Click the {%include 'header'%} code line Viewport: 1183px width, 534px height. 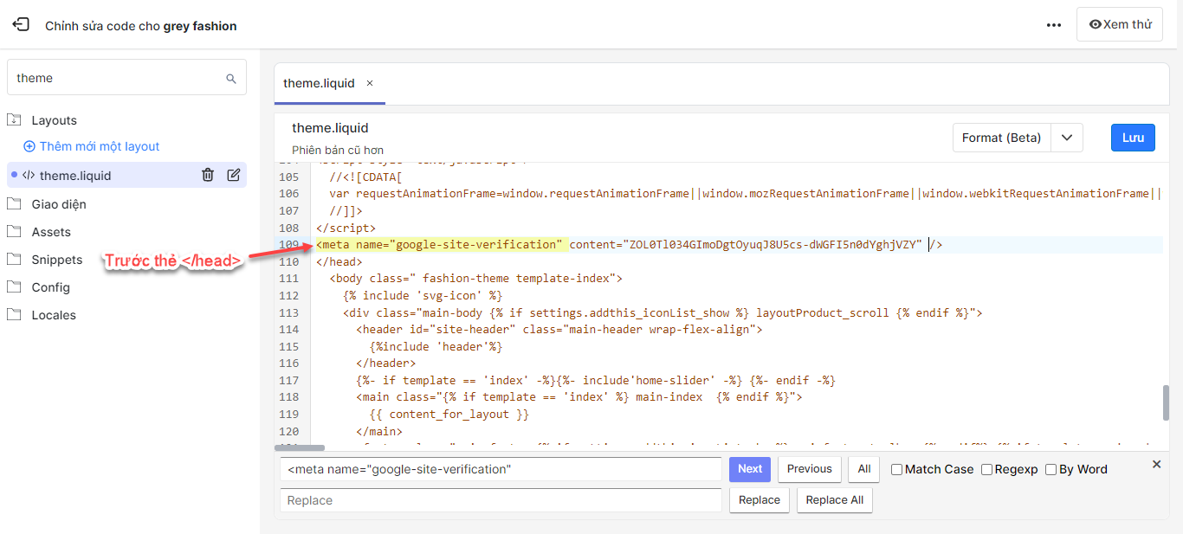pyautogui.click(x=436, y=346)
